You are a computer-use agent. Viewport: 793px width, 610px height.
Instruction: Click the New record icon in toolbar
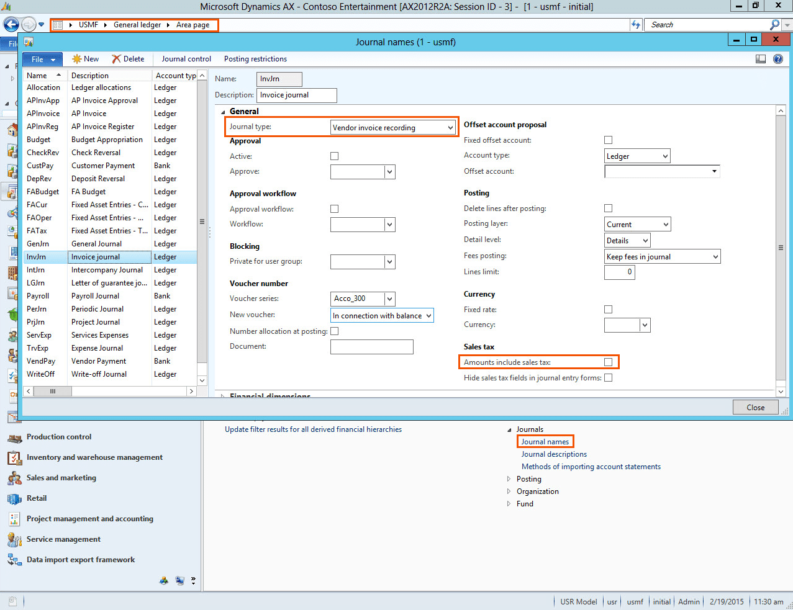pos(77,59)
